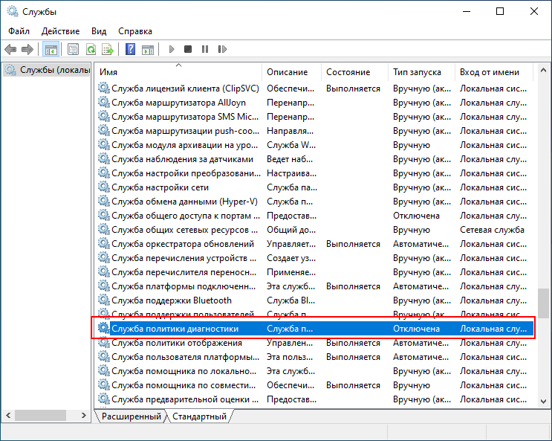Open the Действие menu

[61, 31]
